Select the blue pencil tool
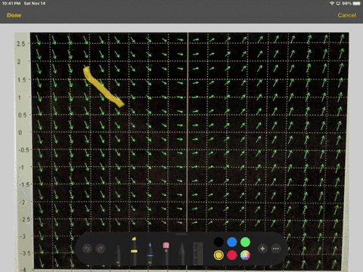Viewport: 363px width, 272px height. click(150, 253)
